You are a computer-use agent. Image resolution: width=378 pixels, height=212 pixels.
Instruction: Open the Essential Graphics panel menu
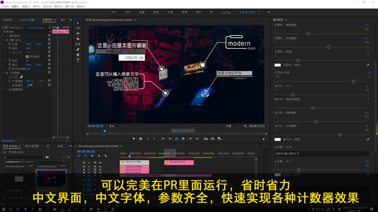(286, 20)
